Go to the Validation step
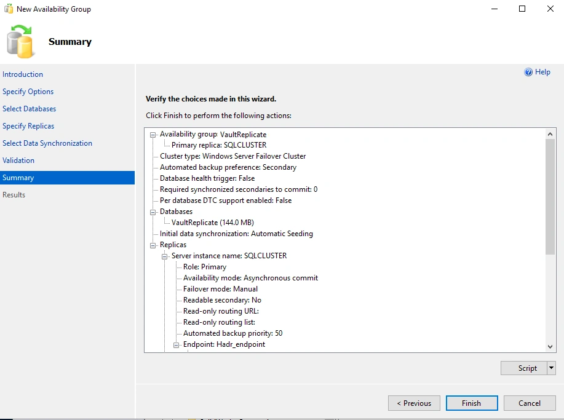This screenshot has height=420, width=564. (x=18, y=160)
